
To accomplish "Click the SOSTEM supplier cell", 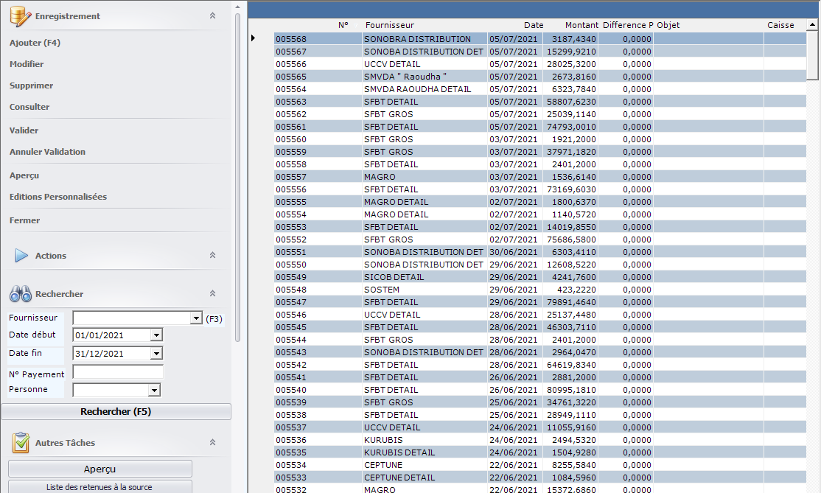I will click(382, 290).
